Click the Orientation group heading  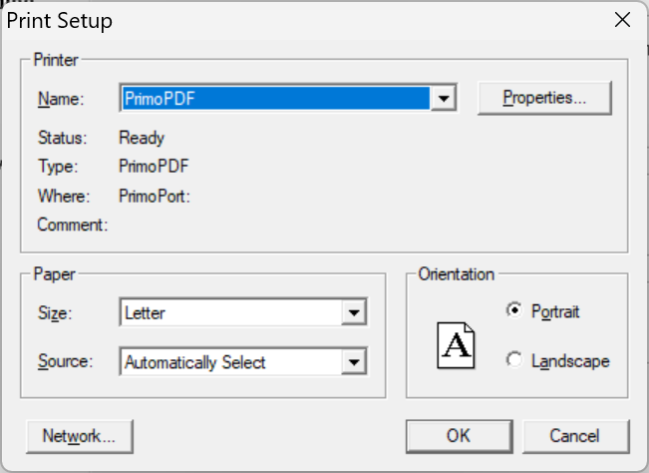[x=457, y=274]
